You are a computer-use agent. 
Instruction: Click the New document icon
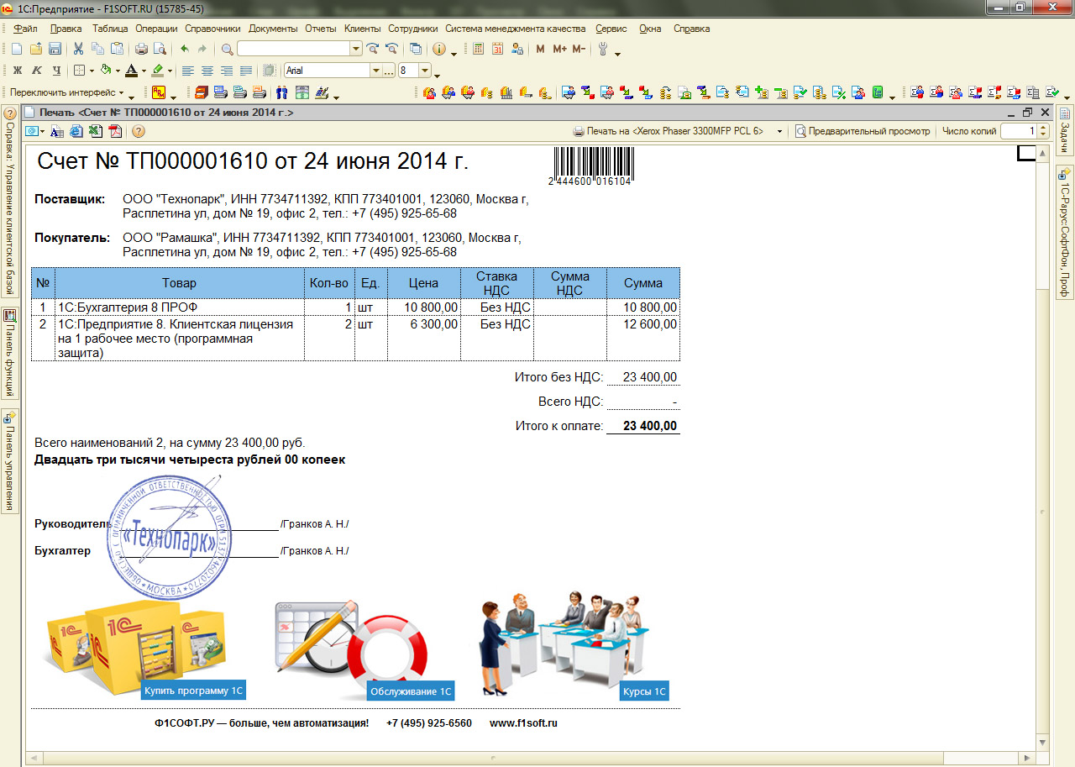pyautogui.click(x=18, y=49)
